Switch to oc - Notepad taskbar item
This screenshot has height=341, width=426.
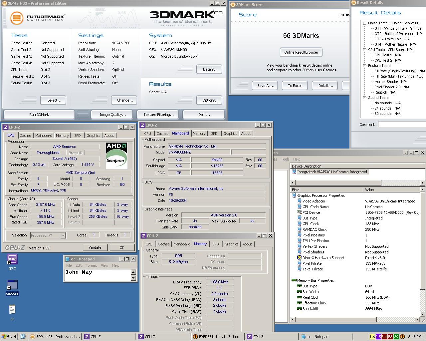(326, 337)
